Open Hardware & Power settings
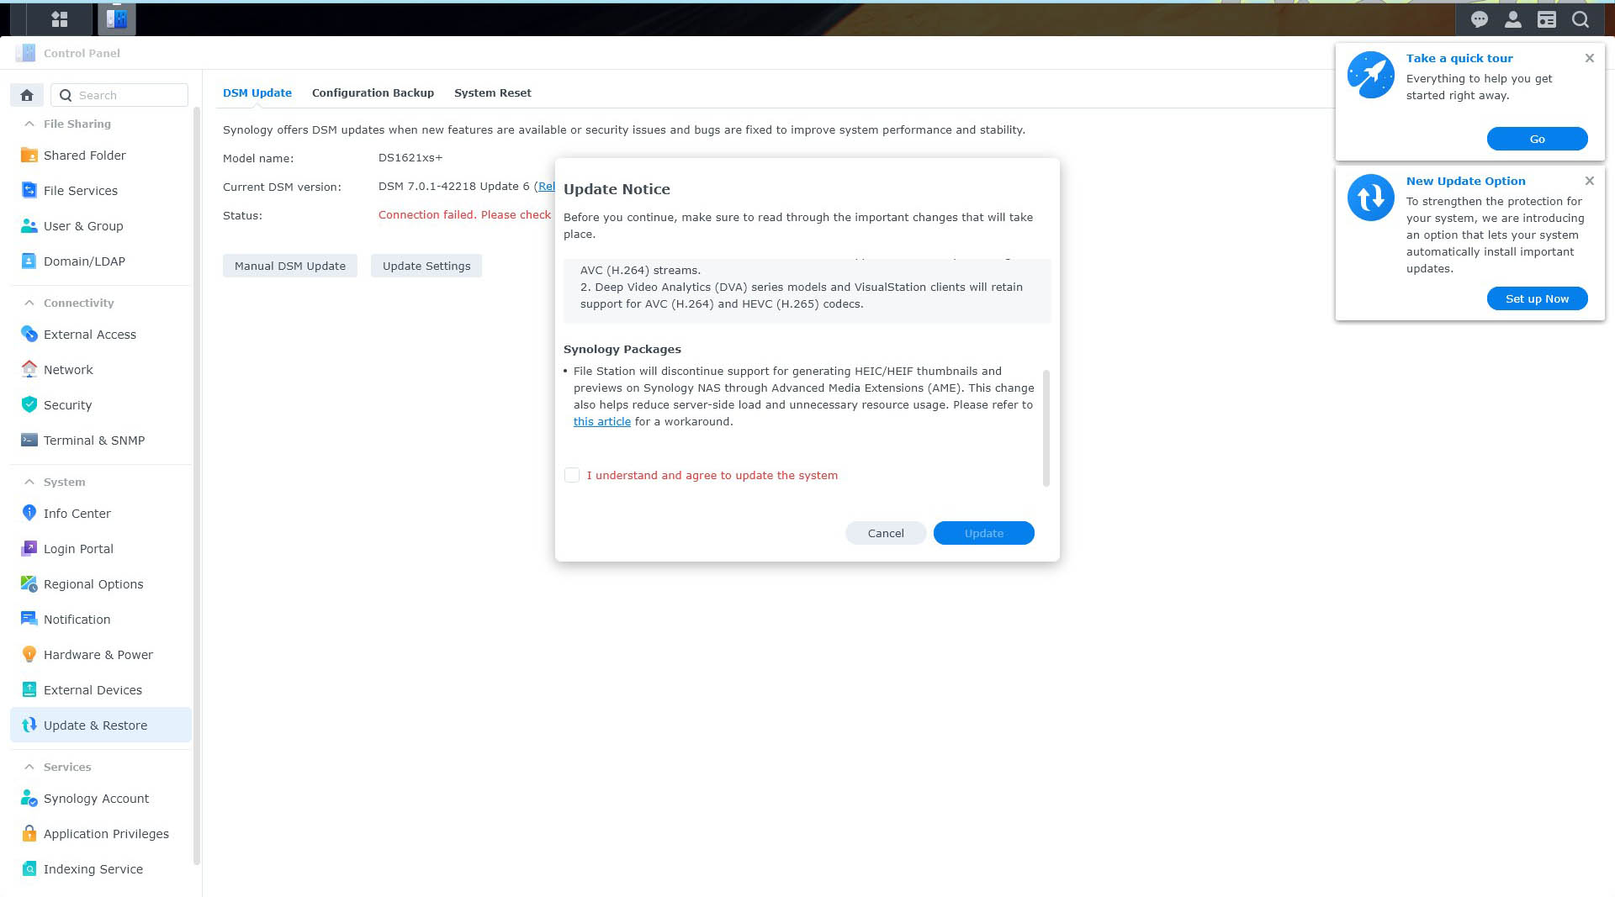Screen dimensions: 1615x897 101,655
